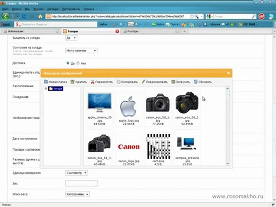Click the Yandex logo button

[6, 24]
